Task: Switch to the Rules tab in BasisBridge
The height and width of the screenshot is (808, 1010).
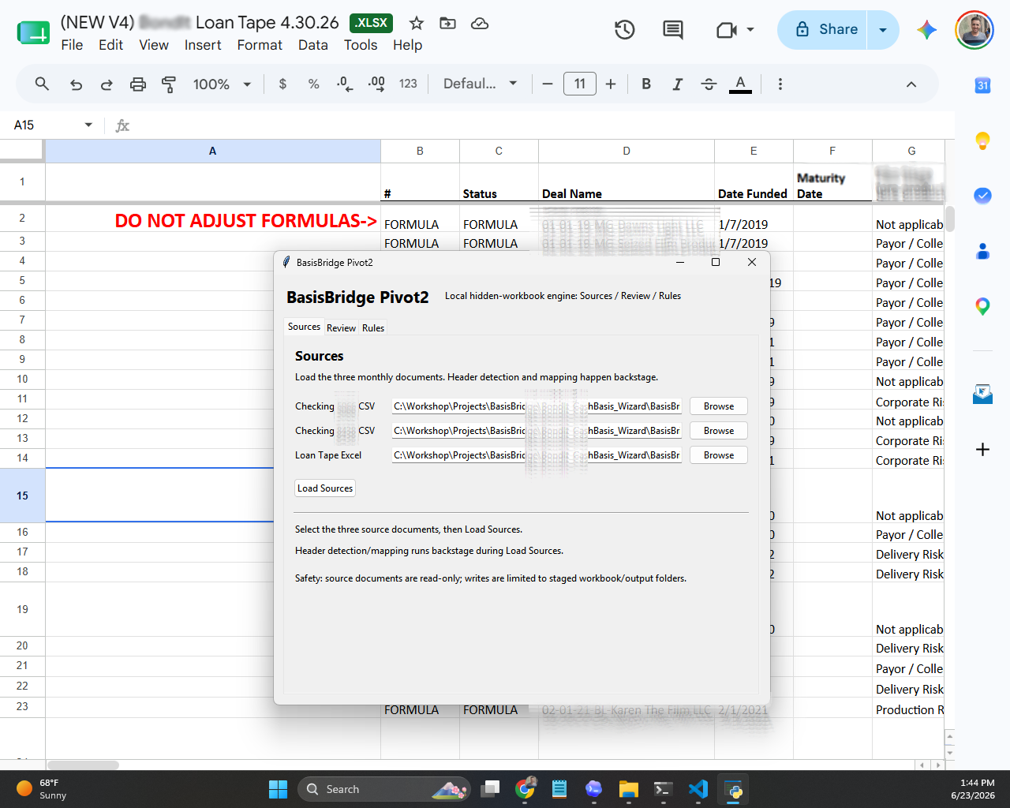Action: [373, 328]
